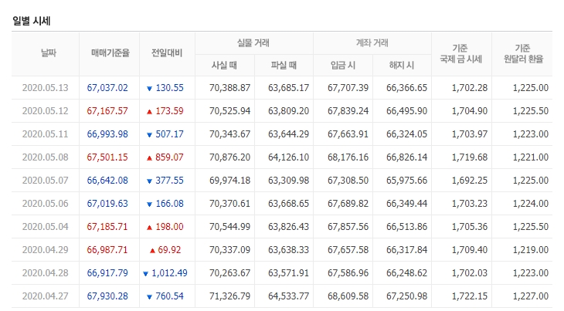Screen dimensions: 564x311
Task: Click the 계좌 거래 group header
Action: 372,43
